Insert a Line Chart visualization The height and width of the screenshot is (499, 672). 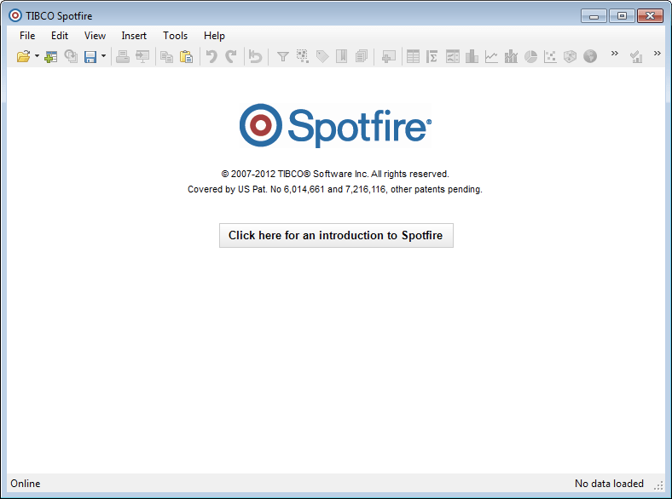(x=491, y=56)
